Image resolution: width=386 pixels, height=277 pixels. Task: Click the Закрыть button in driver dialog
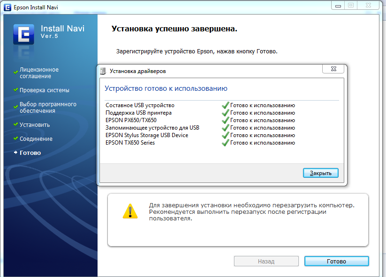click(320, 173)
